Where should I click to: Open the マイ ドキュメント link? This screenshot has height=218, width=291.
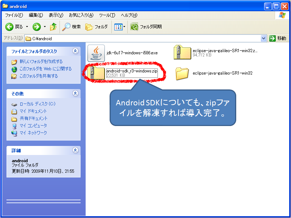tap(33, 111)
